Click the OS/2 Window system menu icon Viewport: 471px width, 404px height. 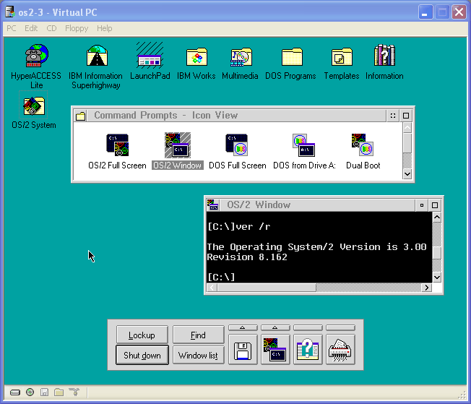tap(212, 205)
